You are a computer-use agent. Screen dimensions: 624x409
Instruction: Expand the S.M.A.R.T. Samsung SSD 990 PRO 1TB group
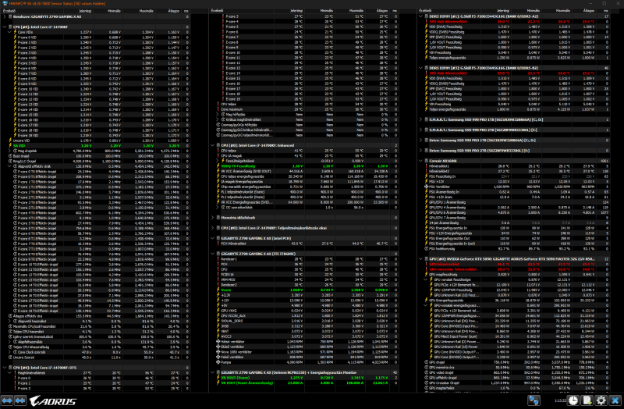coord(420,119)
